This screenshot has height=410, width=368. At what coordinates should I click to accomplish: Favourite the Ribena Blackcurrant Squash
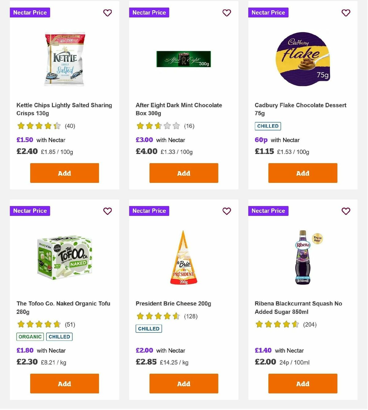[x=346, y=211]
